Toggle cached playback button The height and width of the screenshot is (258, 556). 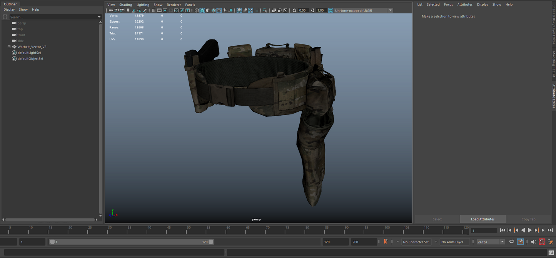pos(520,242)
